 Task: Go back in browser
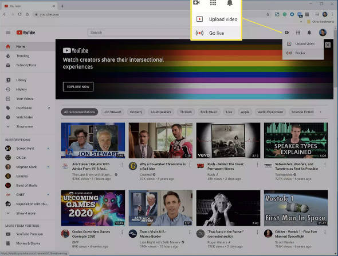coord(5,14)
